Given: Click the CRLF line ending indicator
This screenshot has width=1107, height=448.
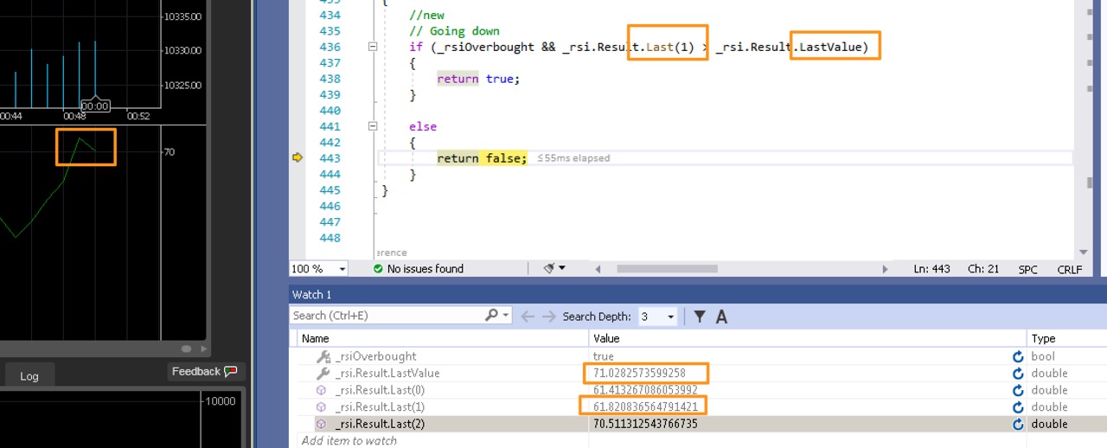Looking at the screenshot, I should (x=1070, y=269).
